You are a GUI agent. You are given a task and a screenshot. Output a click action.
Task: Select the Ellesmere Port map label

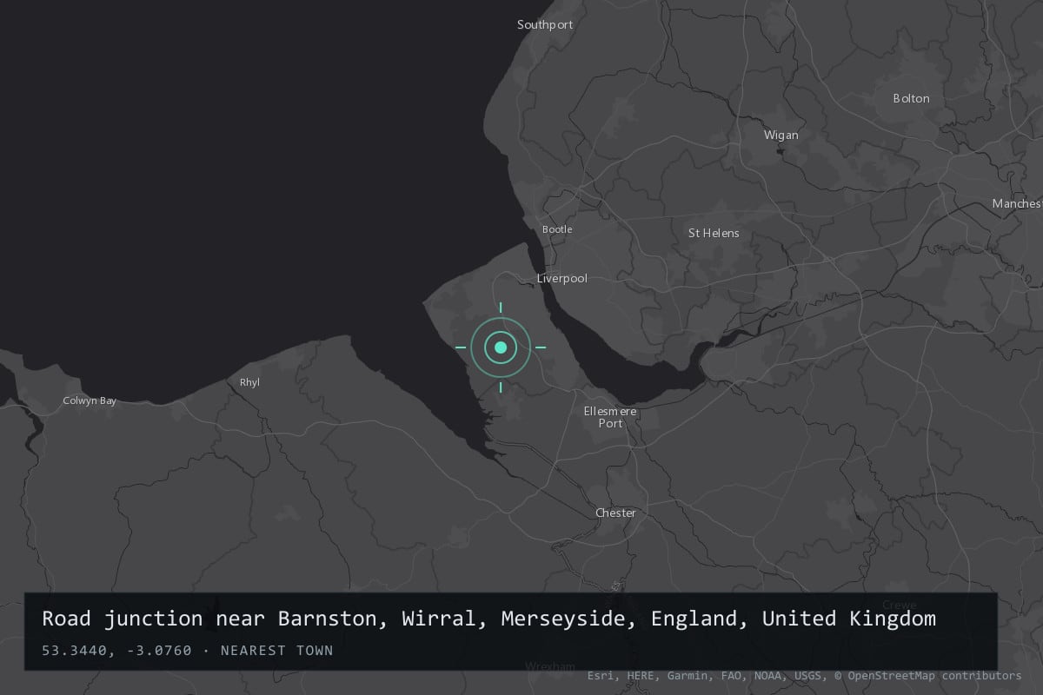point(610,417)
